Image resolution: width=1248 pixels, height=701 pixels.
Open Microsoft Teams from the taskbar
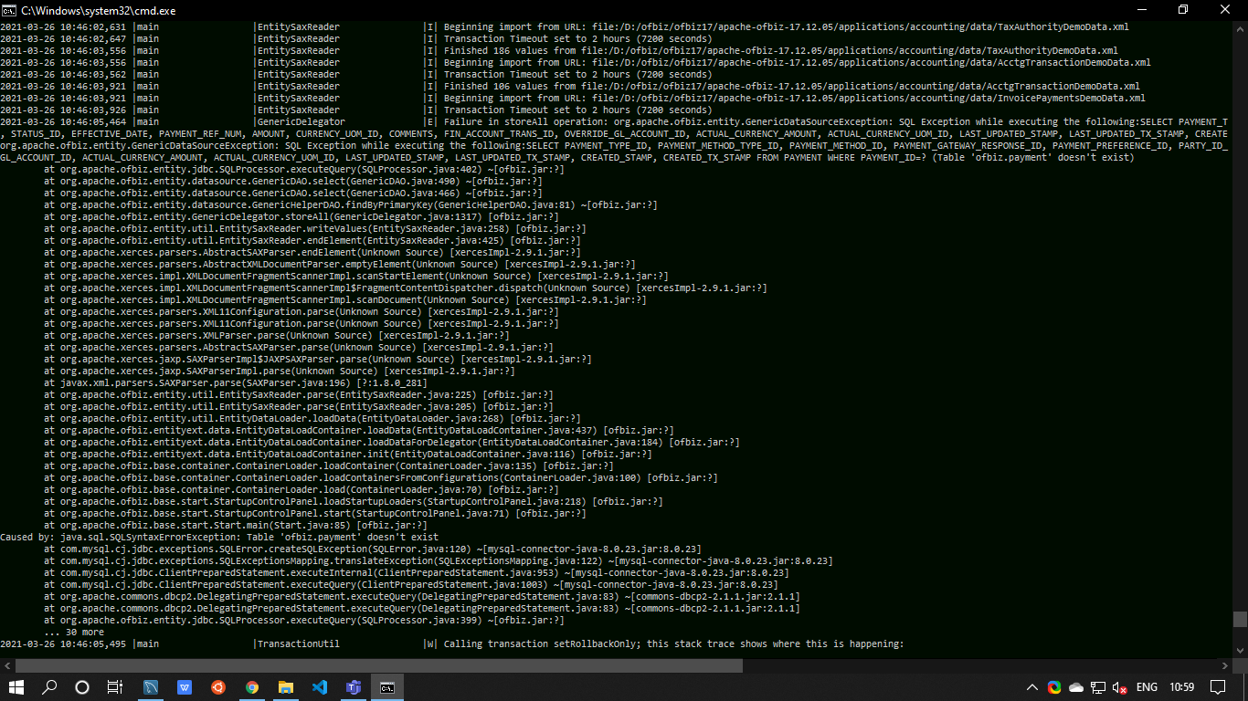click(353, 687)
